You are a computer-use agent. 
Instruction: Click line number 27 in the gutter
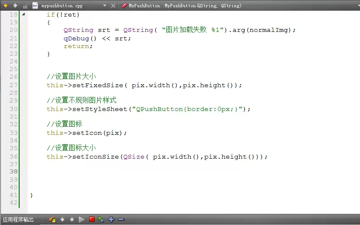click(x=13, y=85)
